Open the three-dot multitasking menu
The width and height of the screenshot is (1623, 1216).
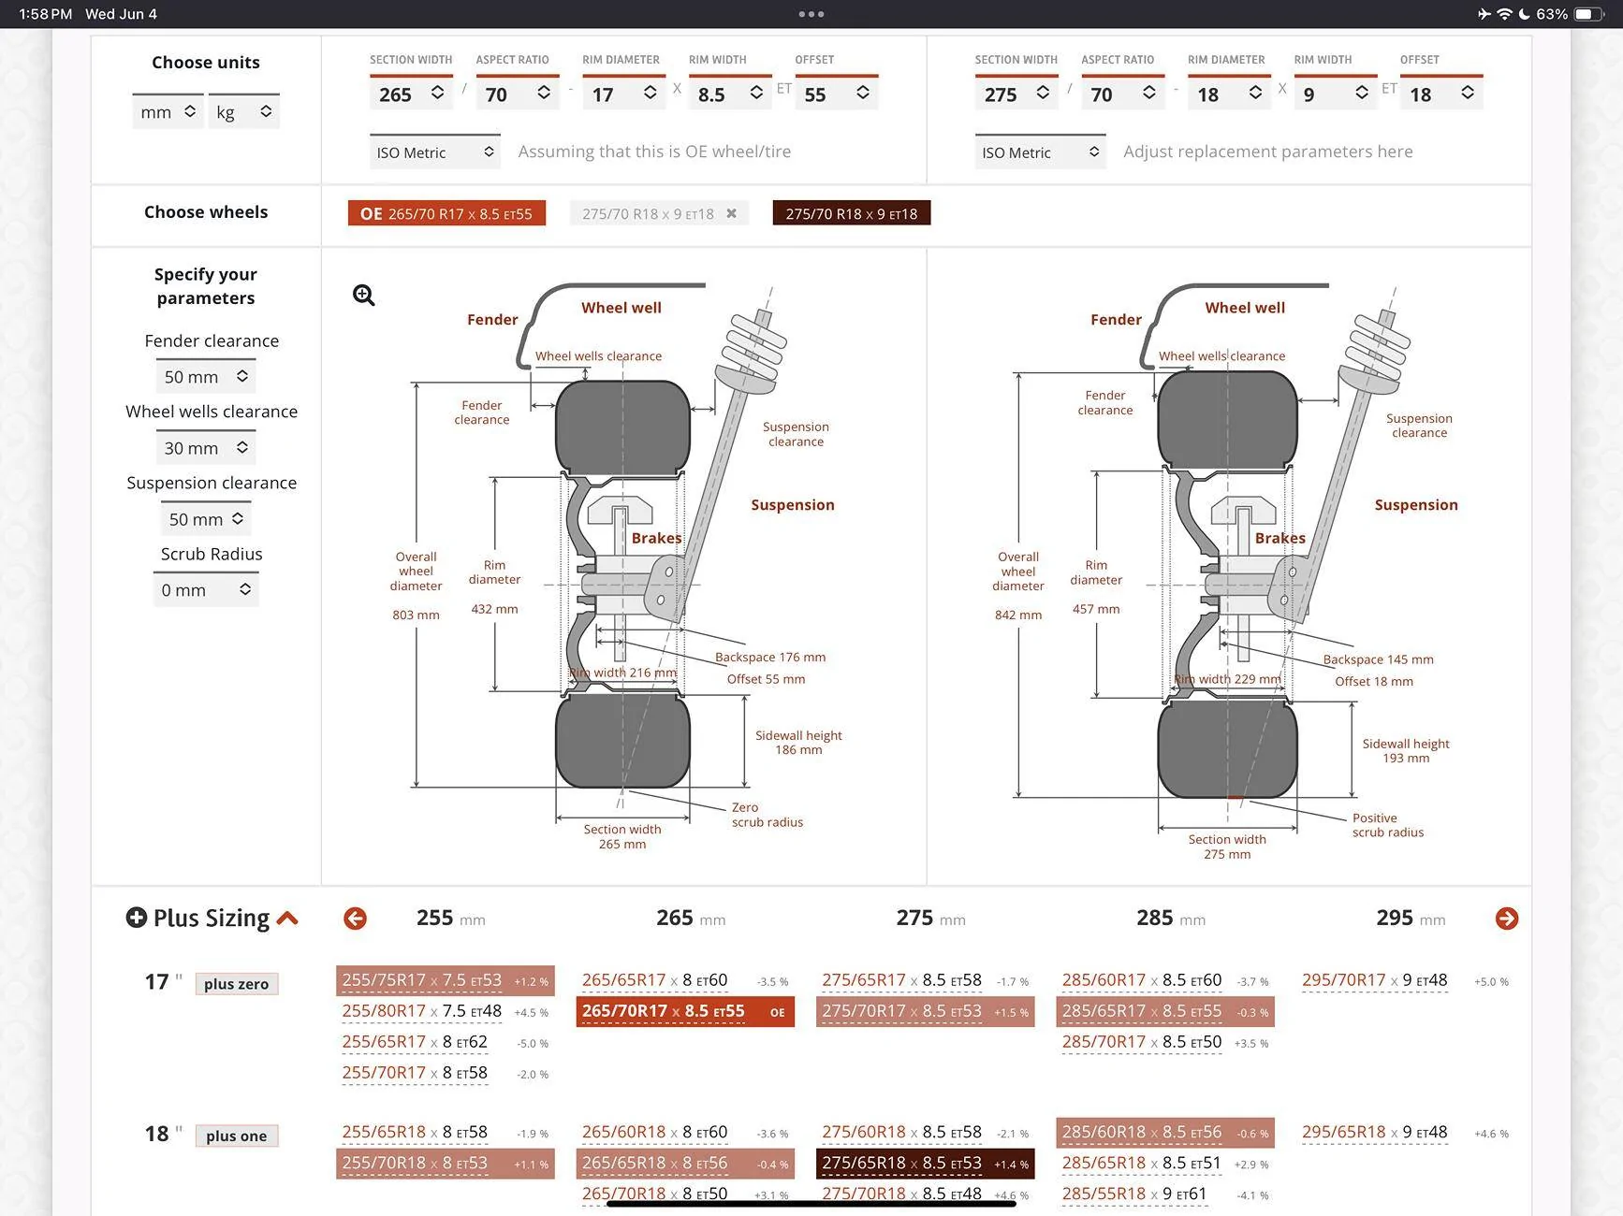(x=811, y=14)
